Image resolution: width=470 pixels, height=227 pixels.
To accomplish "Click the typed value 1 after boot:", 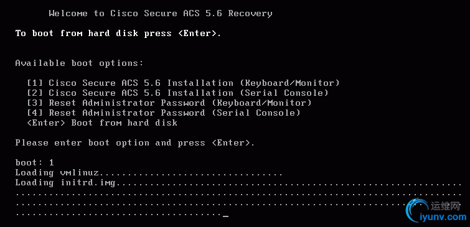I will pyautogui.click(x=51, y=162).
